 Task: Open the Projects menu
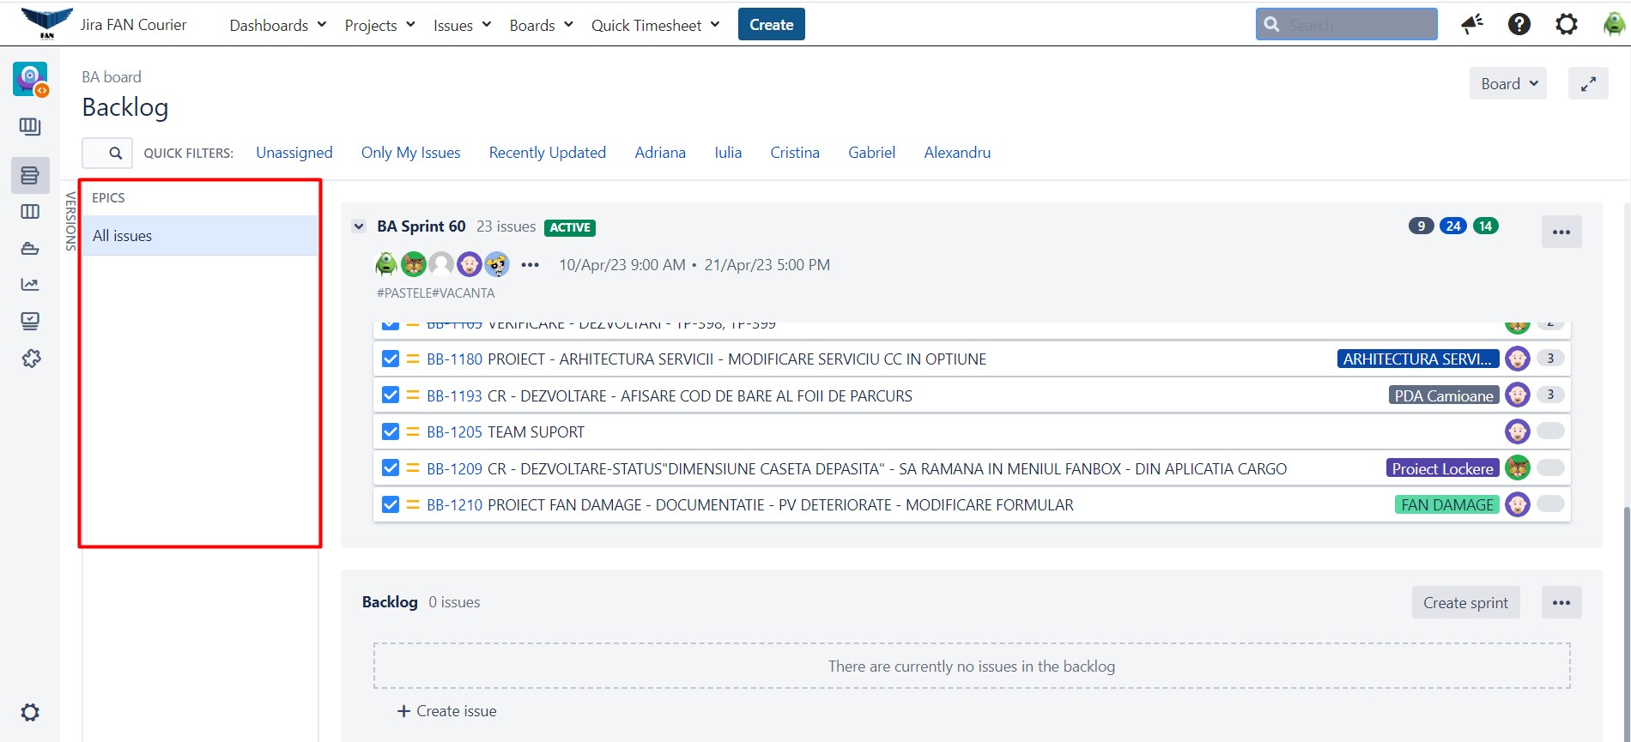(x=379, y=25)
